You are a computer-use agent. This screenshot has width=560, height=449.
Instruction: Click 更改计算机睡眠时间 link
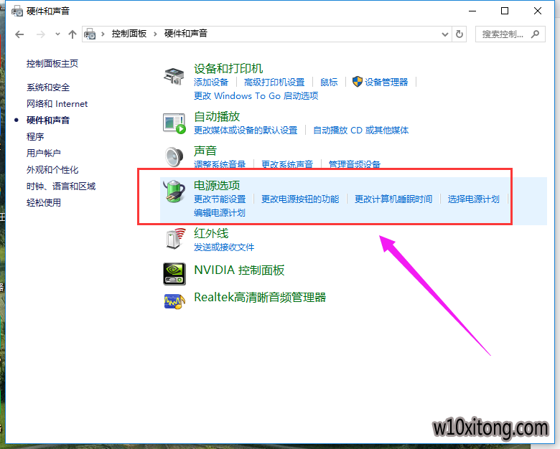[393, 199]
